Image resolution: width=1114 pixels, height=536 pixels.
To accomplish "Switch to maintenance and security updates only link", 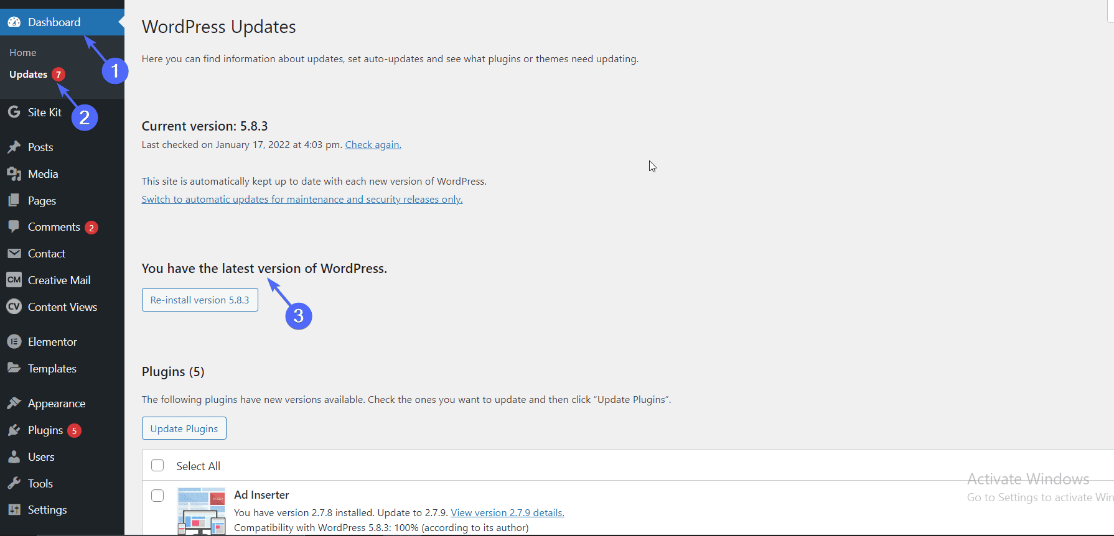I will [x=302, y=199].
